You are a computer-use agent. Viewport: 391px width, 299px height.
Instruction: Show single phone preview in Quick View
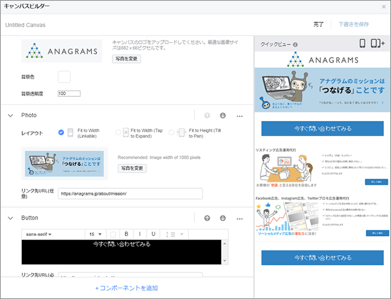click(x=362, y=43)
